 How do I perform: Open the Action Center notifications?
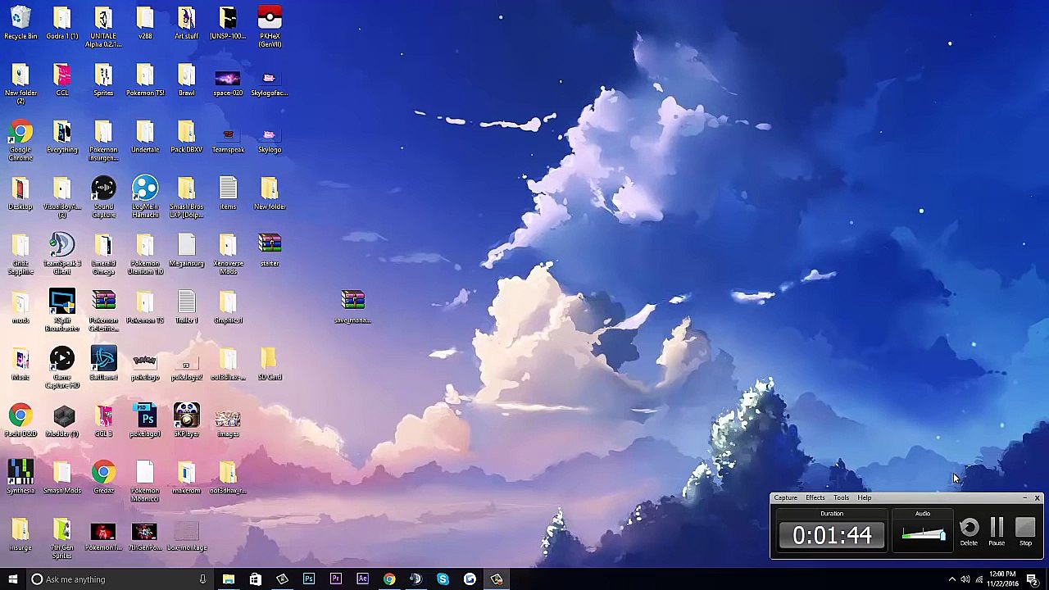(1033, 579)
